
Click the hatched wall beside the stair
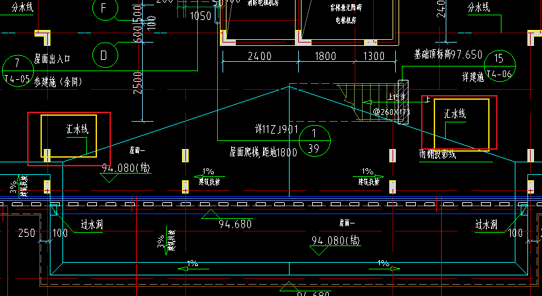(403, 102)
